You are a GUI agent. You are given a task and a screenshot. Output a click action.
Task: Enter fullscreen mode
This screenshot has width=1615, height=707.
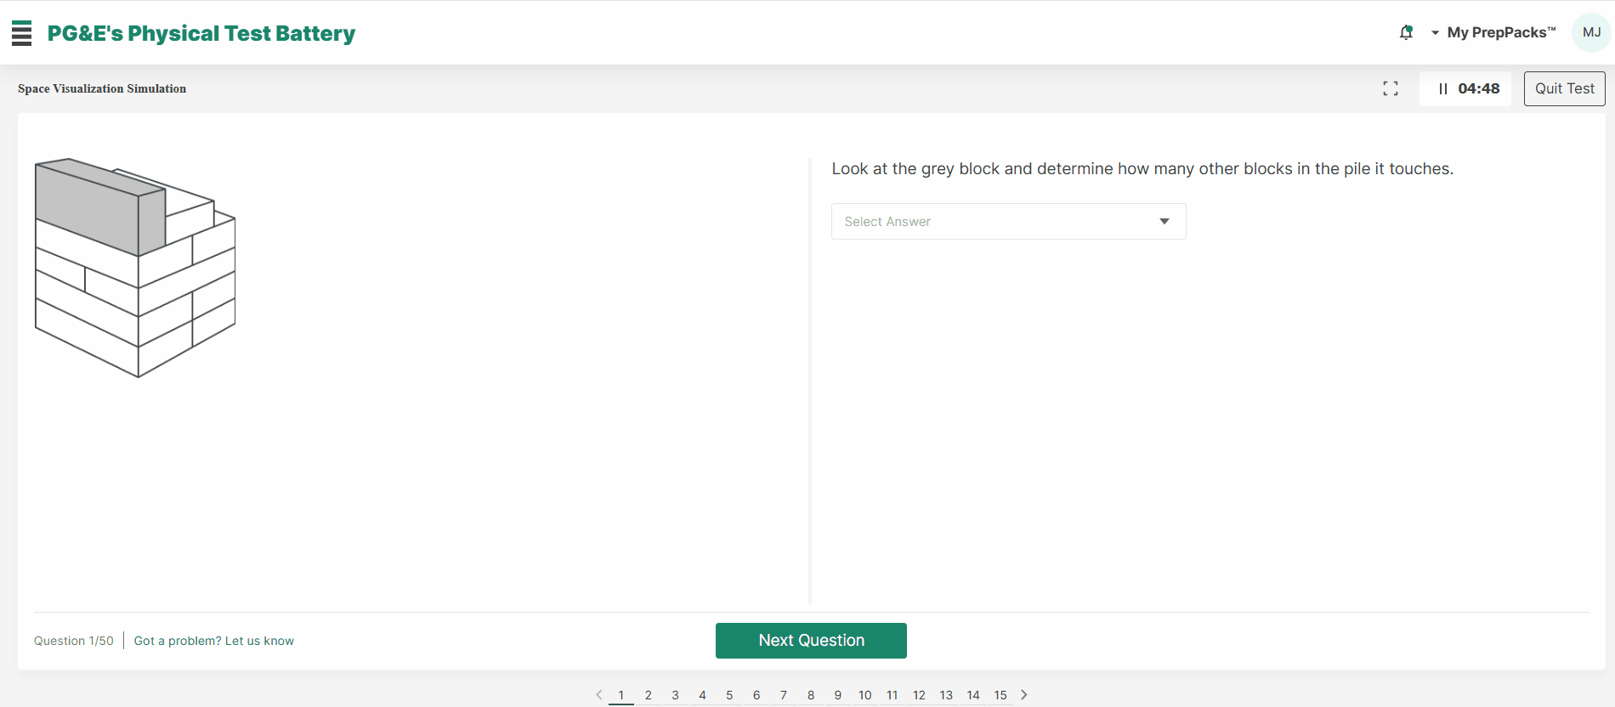(x=1391, y=88)
